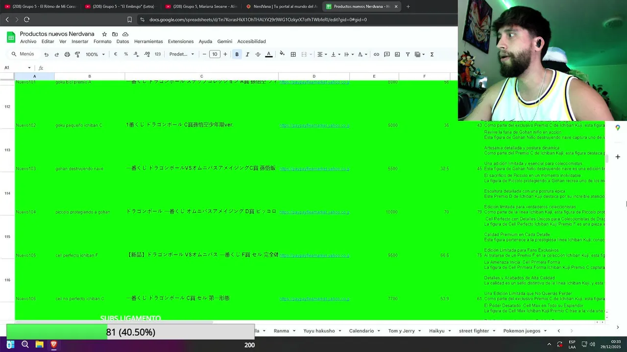Open the Editar menu
627x352 pixels.
[x=48, y=42]
